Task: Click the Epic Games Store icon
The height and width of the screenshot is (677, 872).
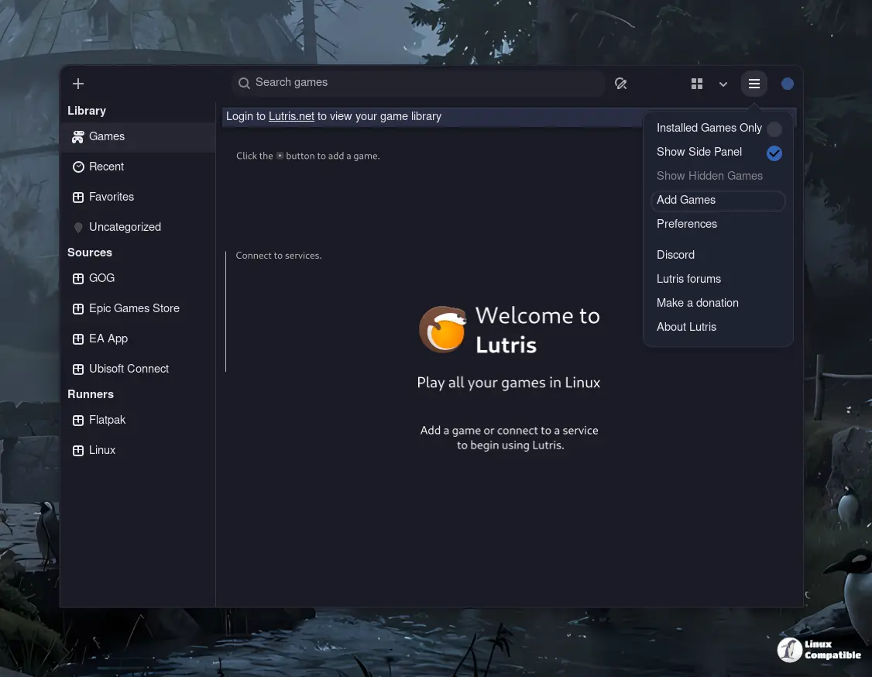Action: 78,309
